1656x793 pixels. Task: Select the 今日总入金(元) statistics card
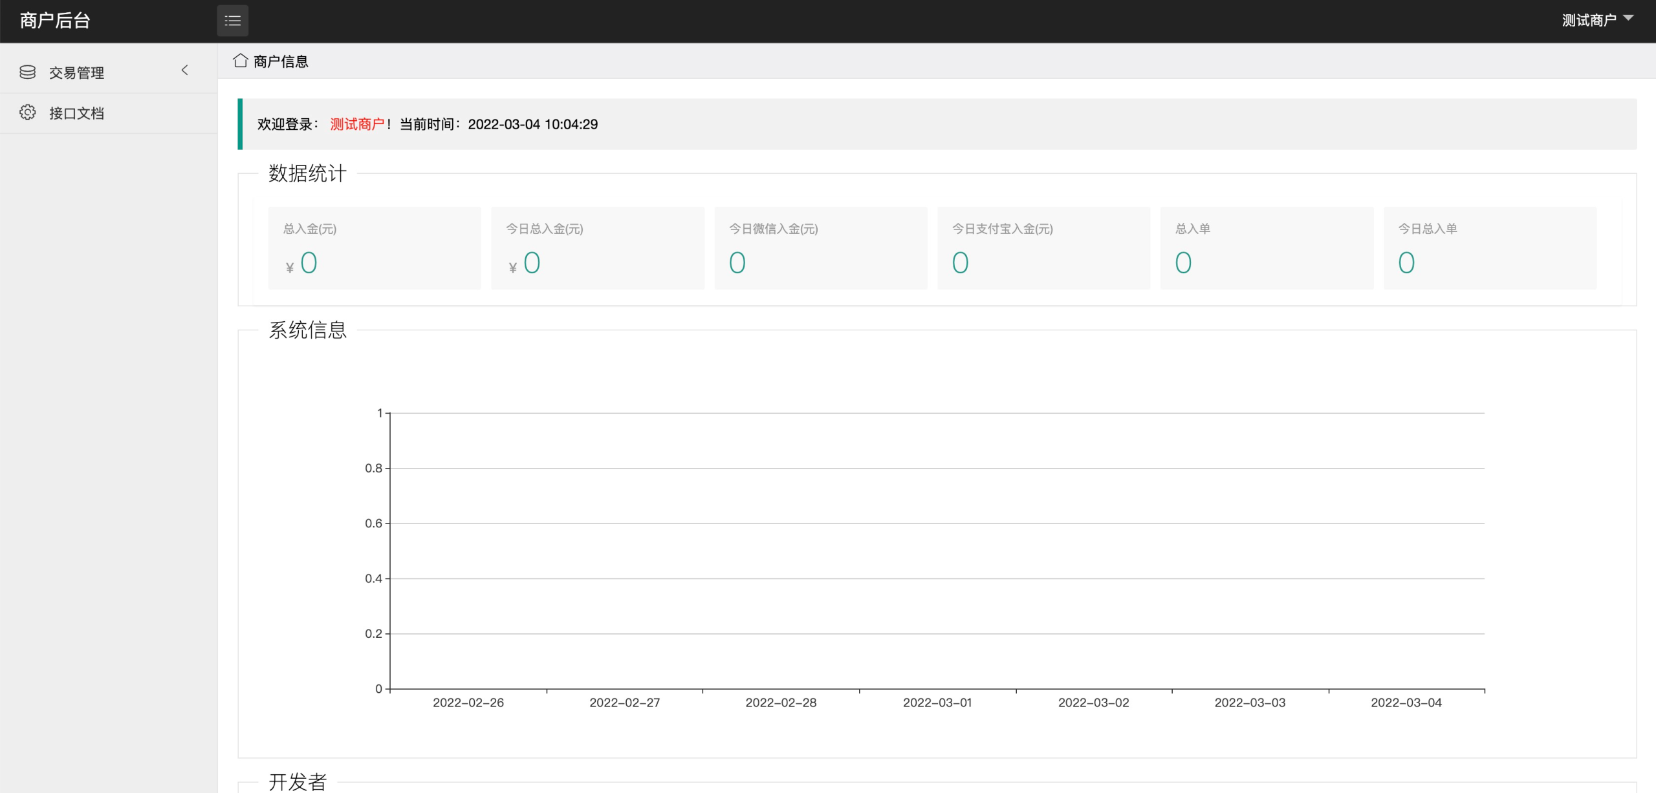click(597, 248)
